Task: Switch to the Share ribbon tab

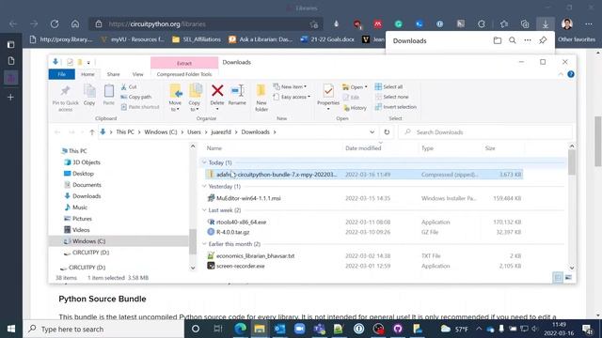Action: pyautogui.click(x=113, y=74)
